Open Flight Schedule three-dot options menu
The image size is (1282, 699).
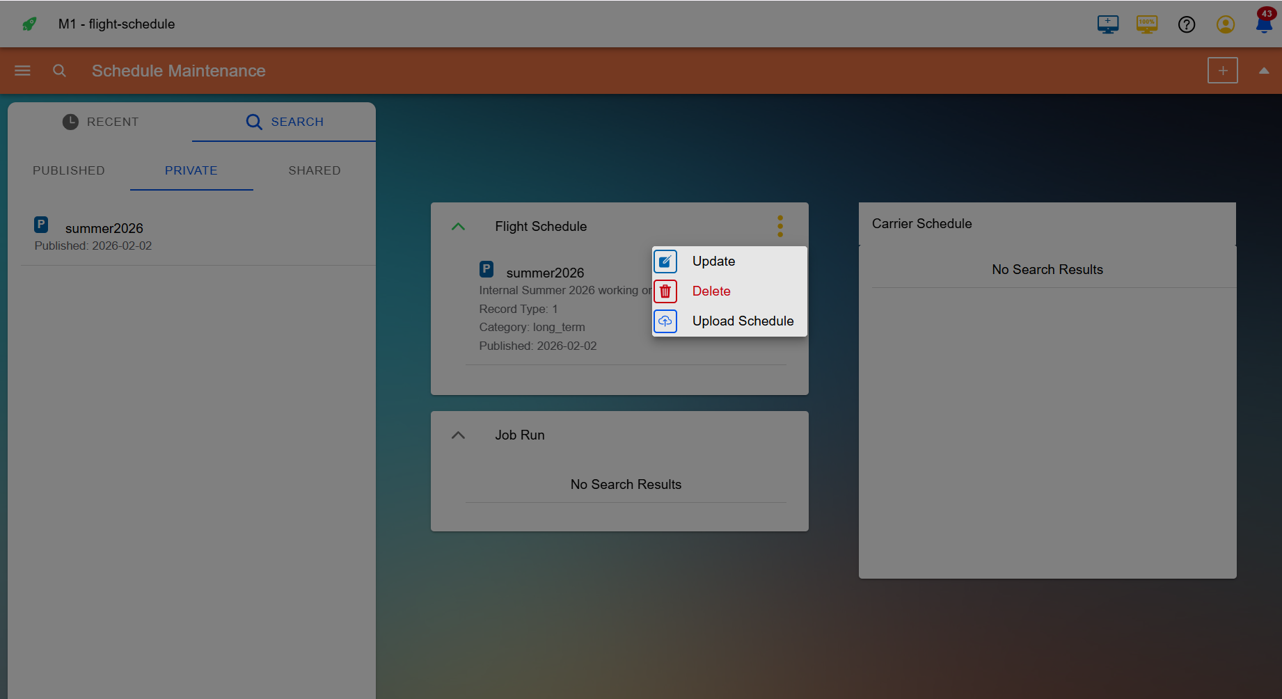point(780,226)
